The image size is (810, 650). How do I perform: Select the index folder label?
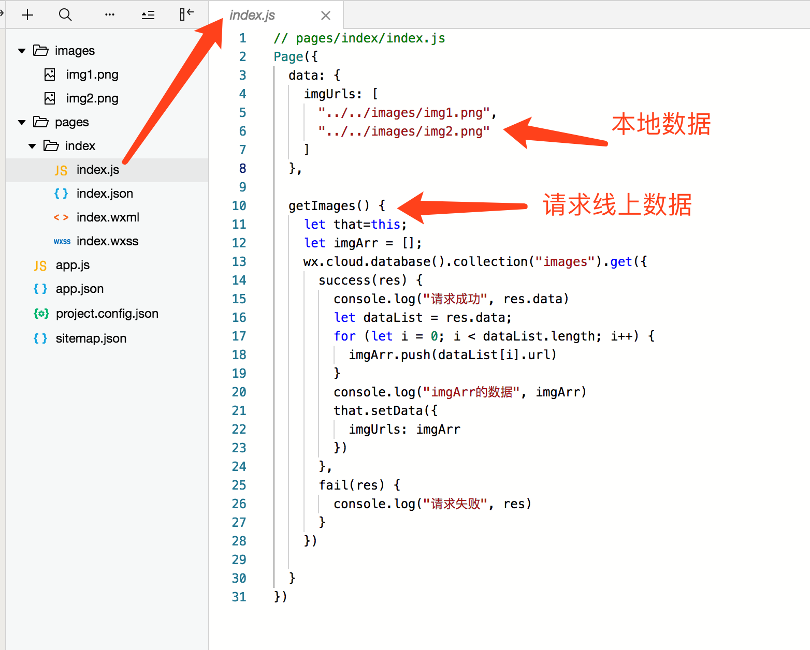coord(80,146)
